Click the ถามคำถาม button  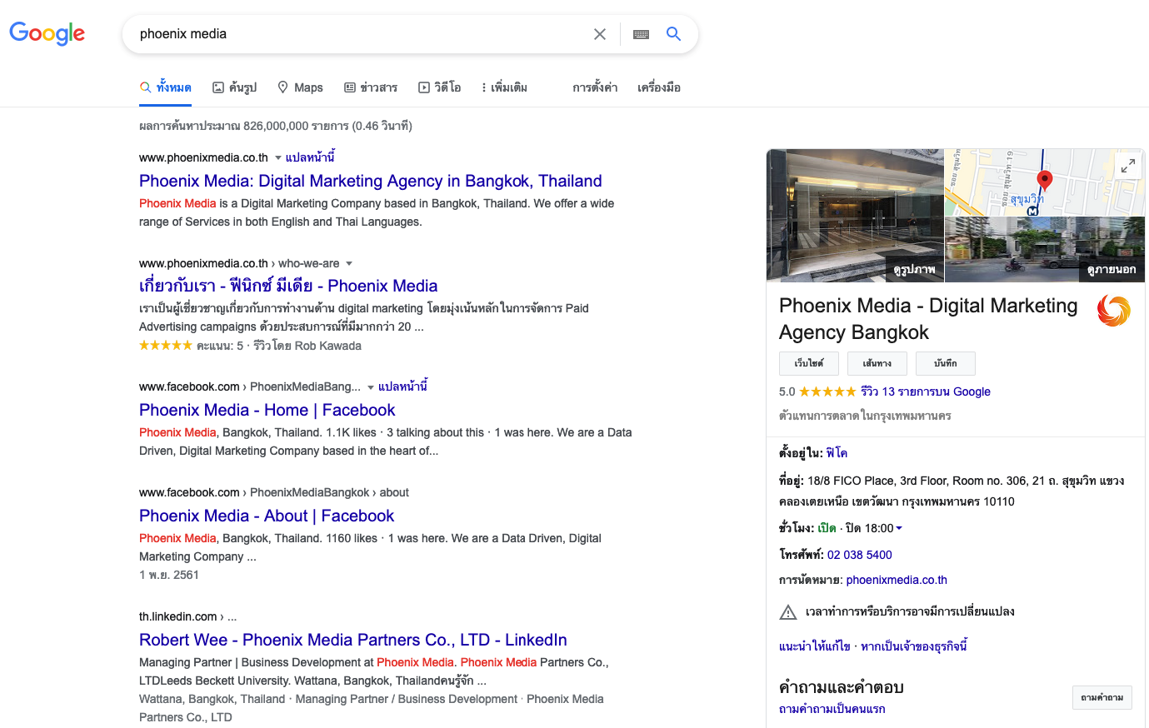point(1102,697)
